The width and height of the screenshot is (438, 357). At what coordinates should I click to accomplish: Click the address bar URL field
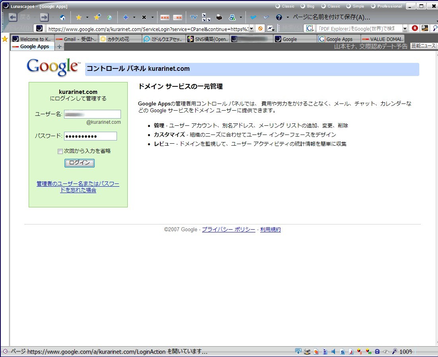point(148,29)
